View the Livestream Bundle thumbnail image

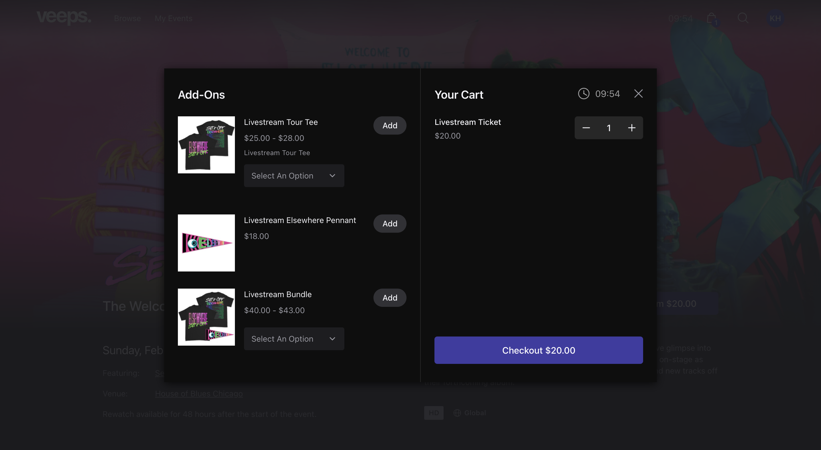(x=206, y=317)
